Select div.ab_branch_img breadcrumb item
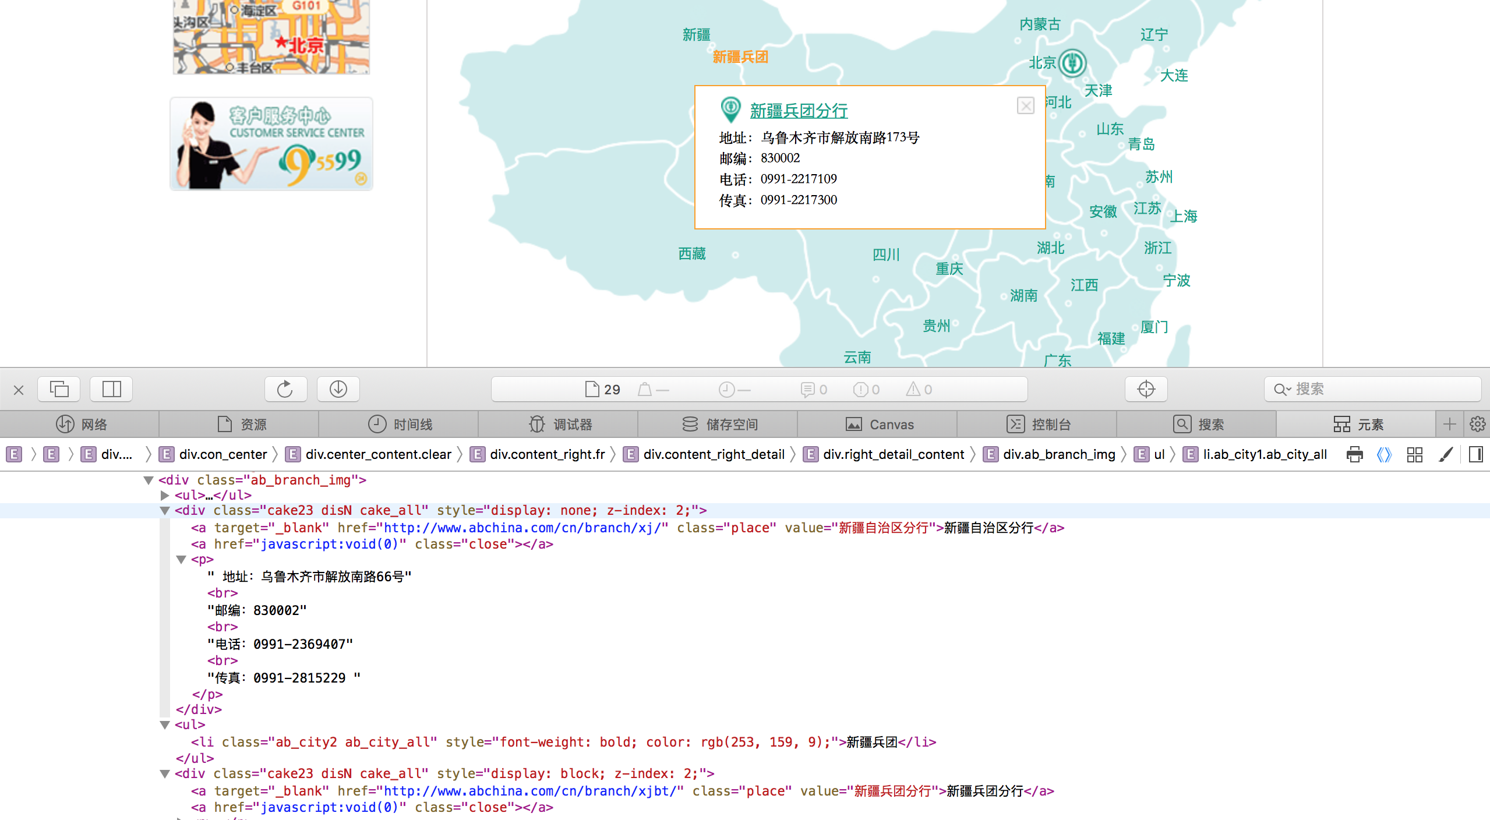Viewport: 1490px width, 820px height. pos(1050,454)
